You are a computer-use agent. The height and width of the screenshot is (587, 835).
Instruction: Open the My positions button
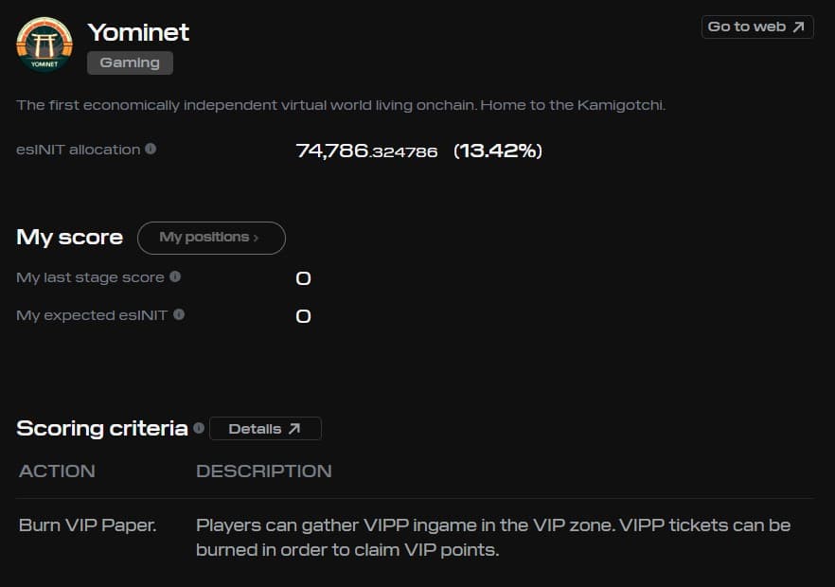click(x=210, y=238)
